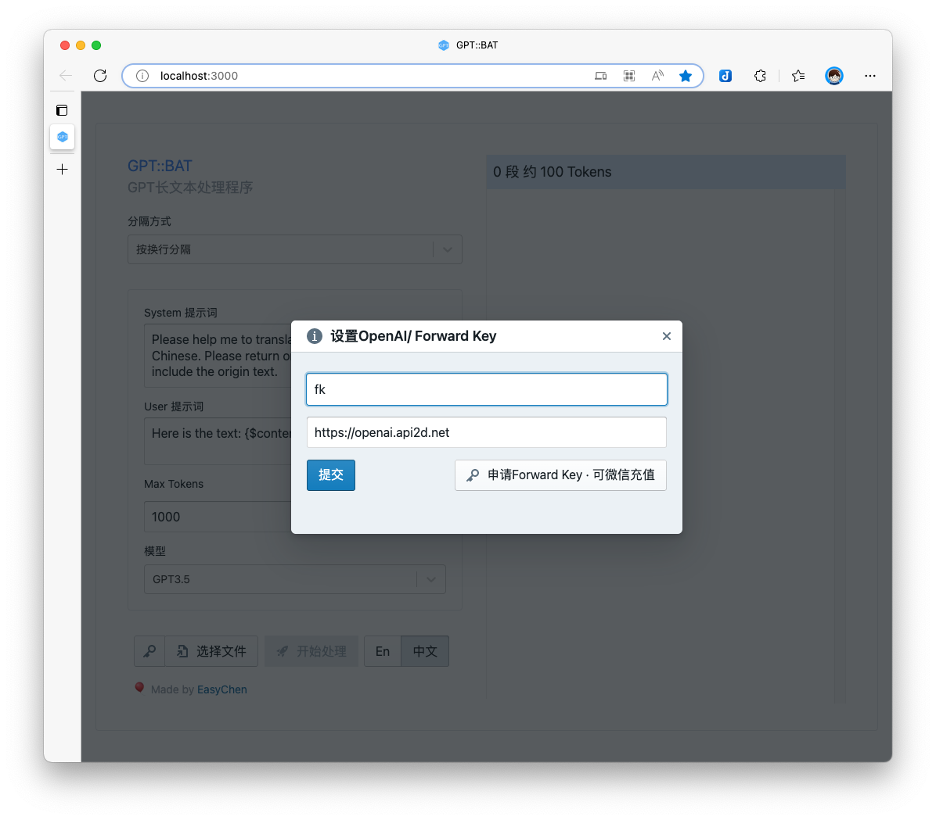Select the GPT::BAT vertical tab
The width and height of the screenshot is (936, 820).
click(62, 137)
